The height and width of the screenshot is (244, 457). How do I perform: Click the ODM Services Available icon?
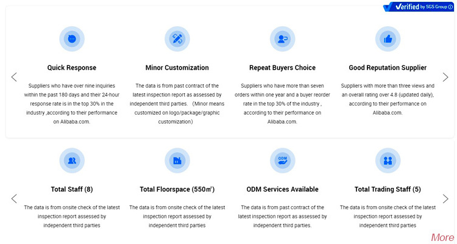282,160
